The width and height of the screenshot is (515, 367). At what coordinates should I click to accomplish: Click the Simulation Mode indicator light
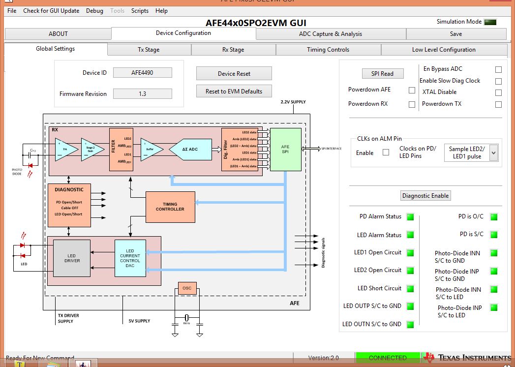490,22
